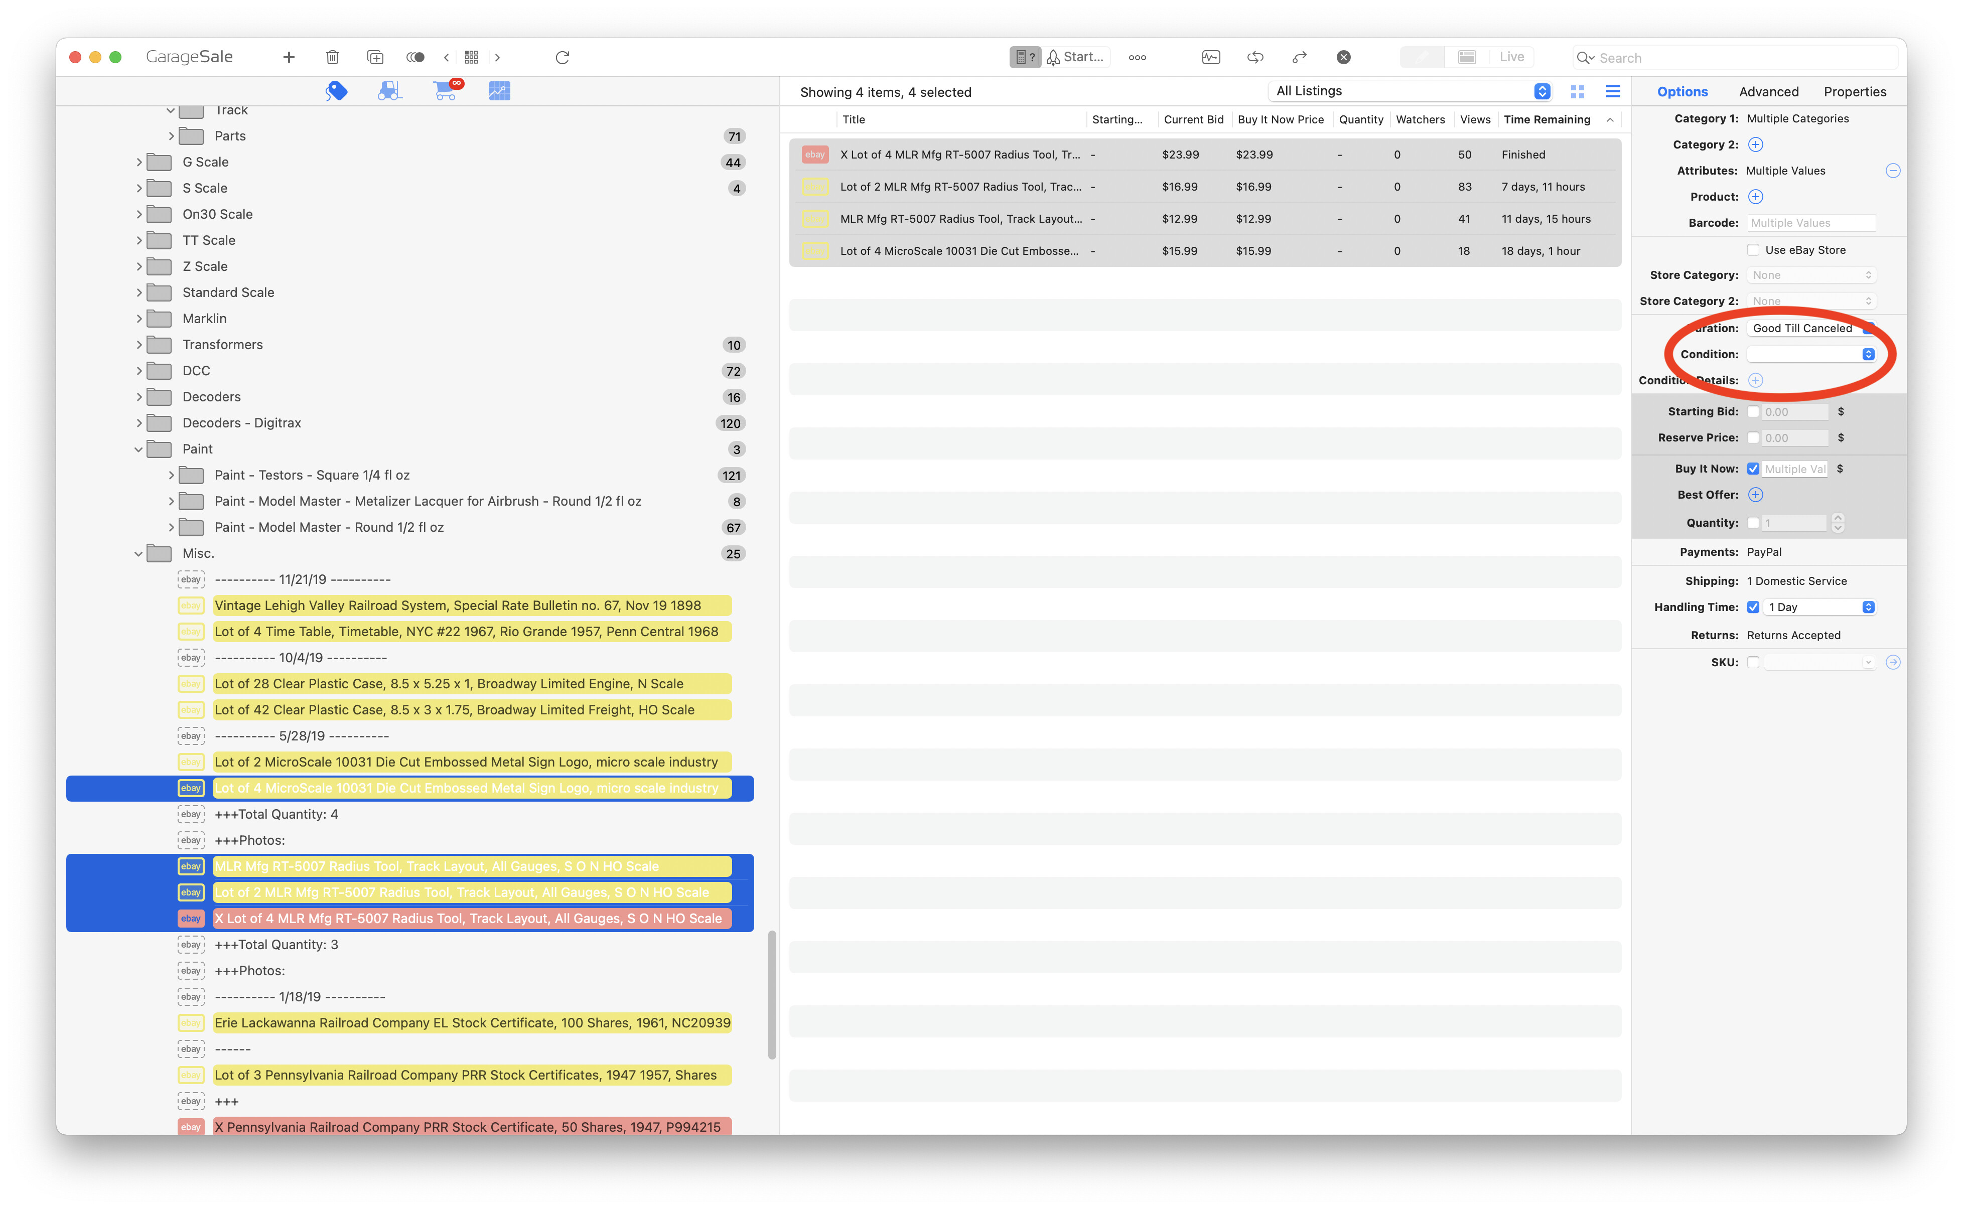Click the toggle-style icon next to the duplicate icon

[415, 57]
